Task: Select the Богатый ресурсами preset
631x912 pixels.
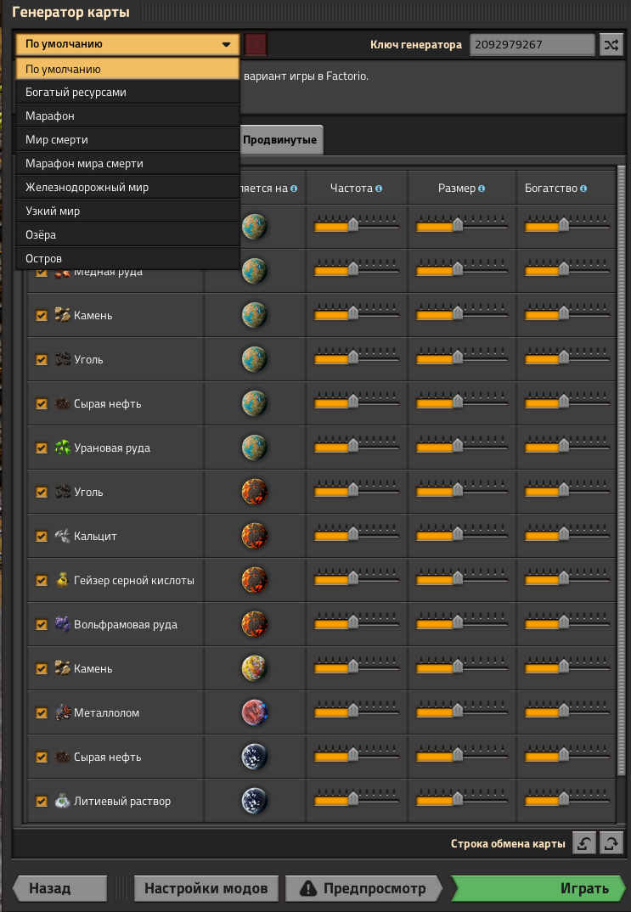Action: 127,93
